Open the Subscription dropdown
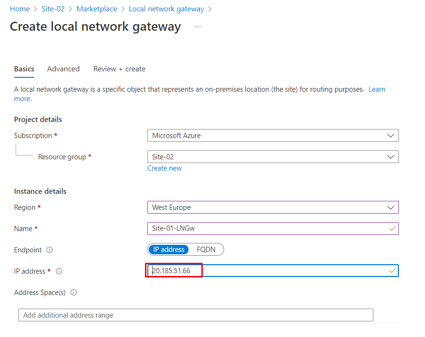 click(272, 135)
